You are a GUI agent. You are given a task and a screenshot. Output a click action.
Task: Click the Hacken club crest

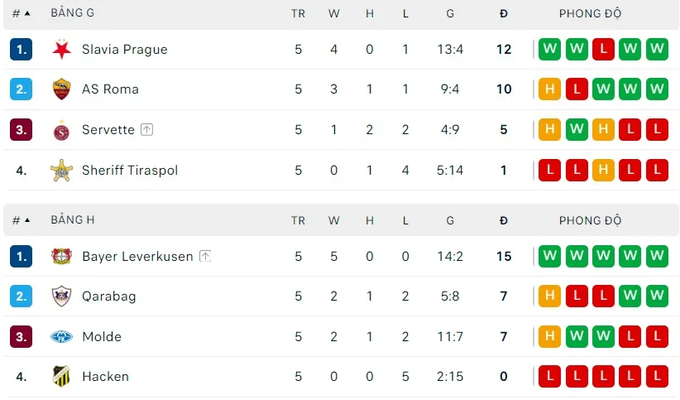click(61, 377)
